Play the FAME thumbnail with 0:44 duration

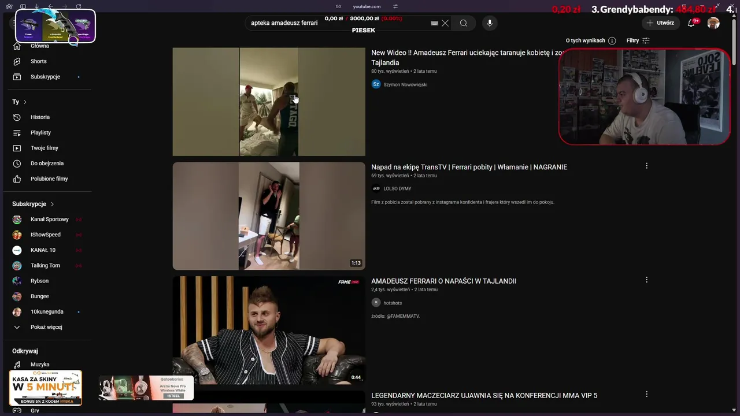pos(269,330)
